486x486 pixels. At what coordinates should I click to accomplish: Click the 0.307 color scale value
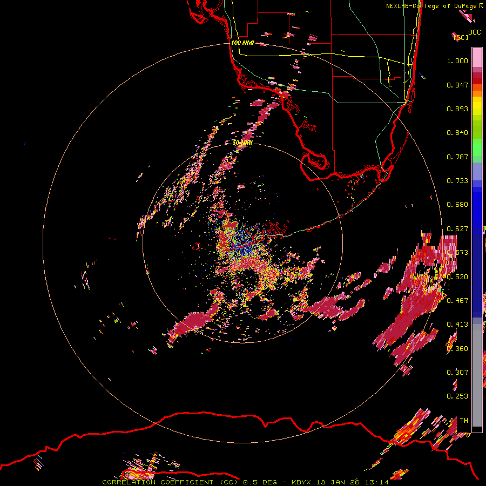pos(457,373)
